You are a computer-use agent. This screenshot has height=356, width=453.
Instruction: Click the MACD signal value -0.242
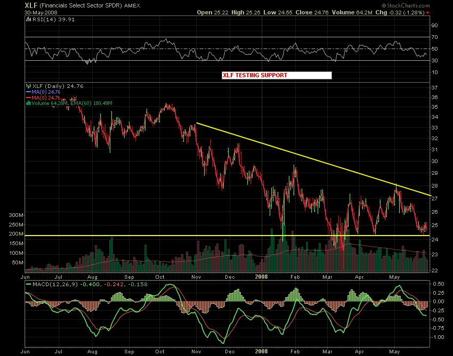[x=115, y=285]
